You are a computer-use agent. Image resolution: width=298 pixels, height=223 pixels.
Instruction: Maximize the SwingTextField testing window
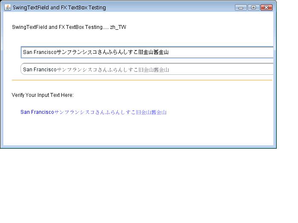pyautogui.click(x=253, y=7)
